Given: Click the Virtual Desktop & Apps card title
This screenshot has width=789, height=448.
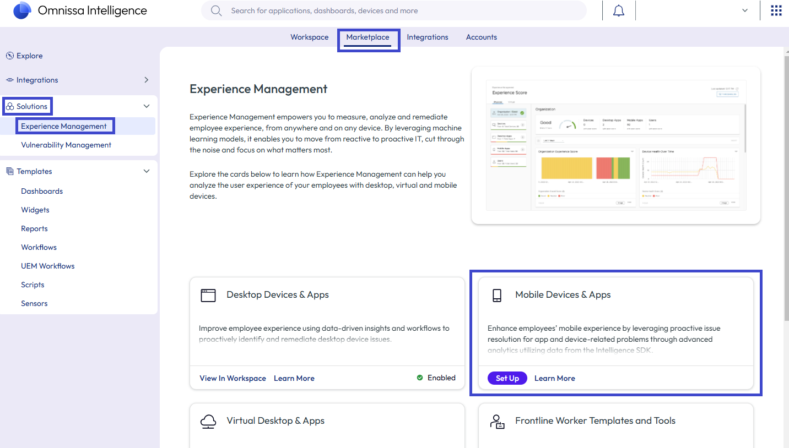Looking at the screenshot, I should (275, 420).
